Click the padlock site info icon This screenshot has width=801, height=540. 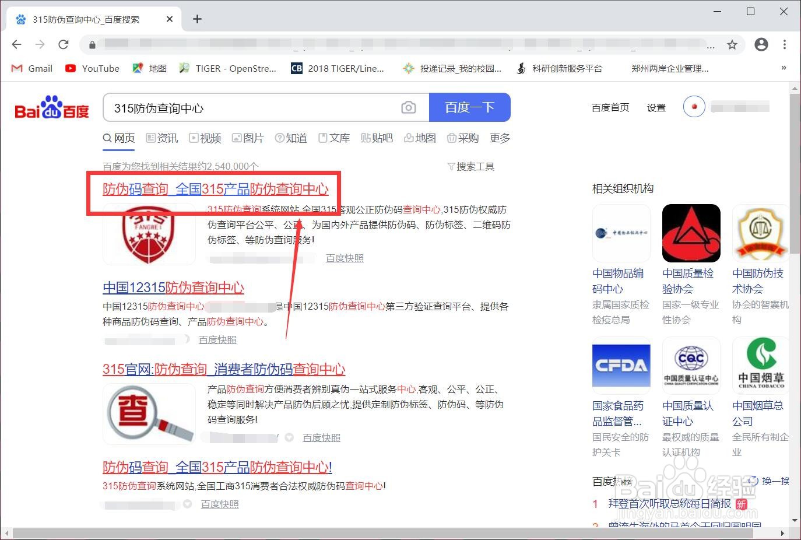[92, 45]
